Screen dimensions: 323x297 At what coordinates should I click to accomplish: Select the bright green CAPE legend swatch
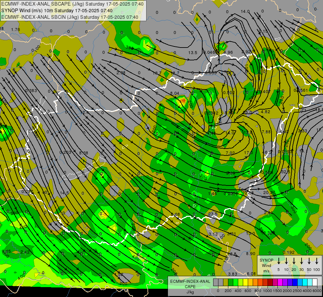pos(236,282)
